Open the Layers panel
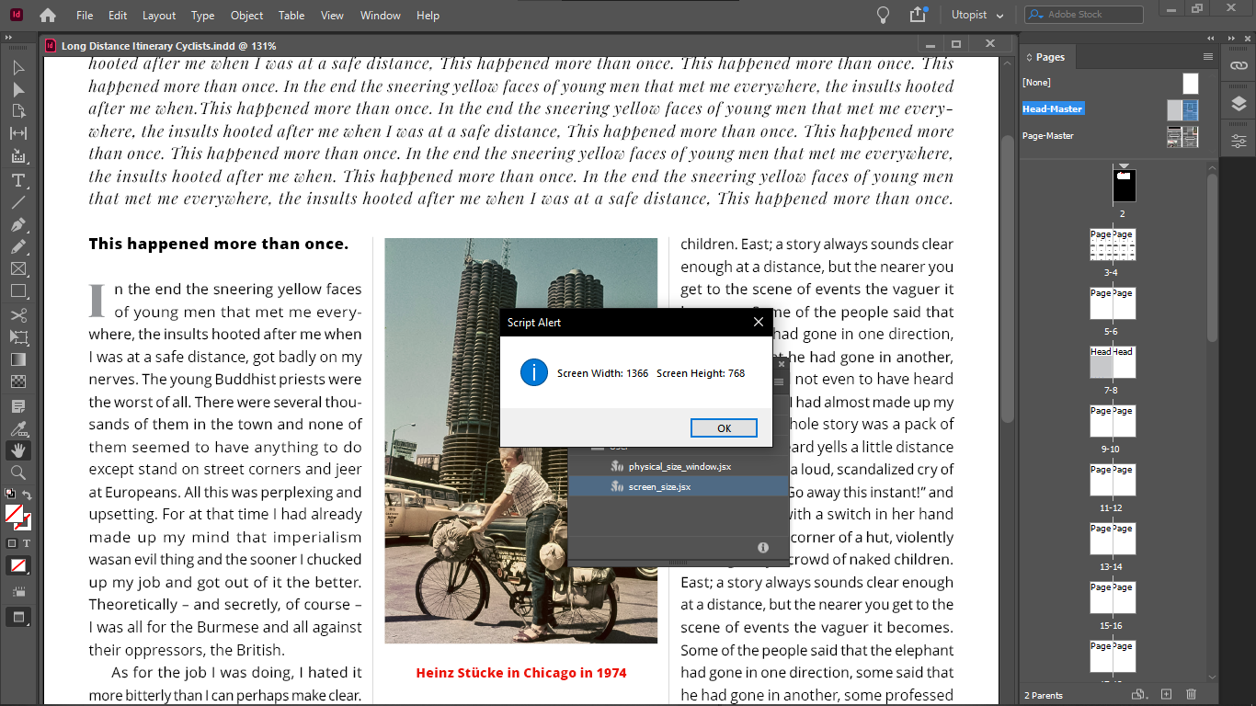 click(x=1239, y=105)
